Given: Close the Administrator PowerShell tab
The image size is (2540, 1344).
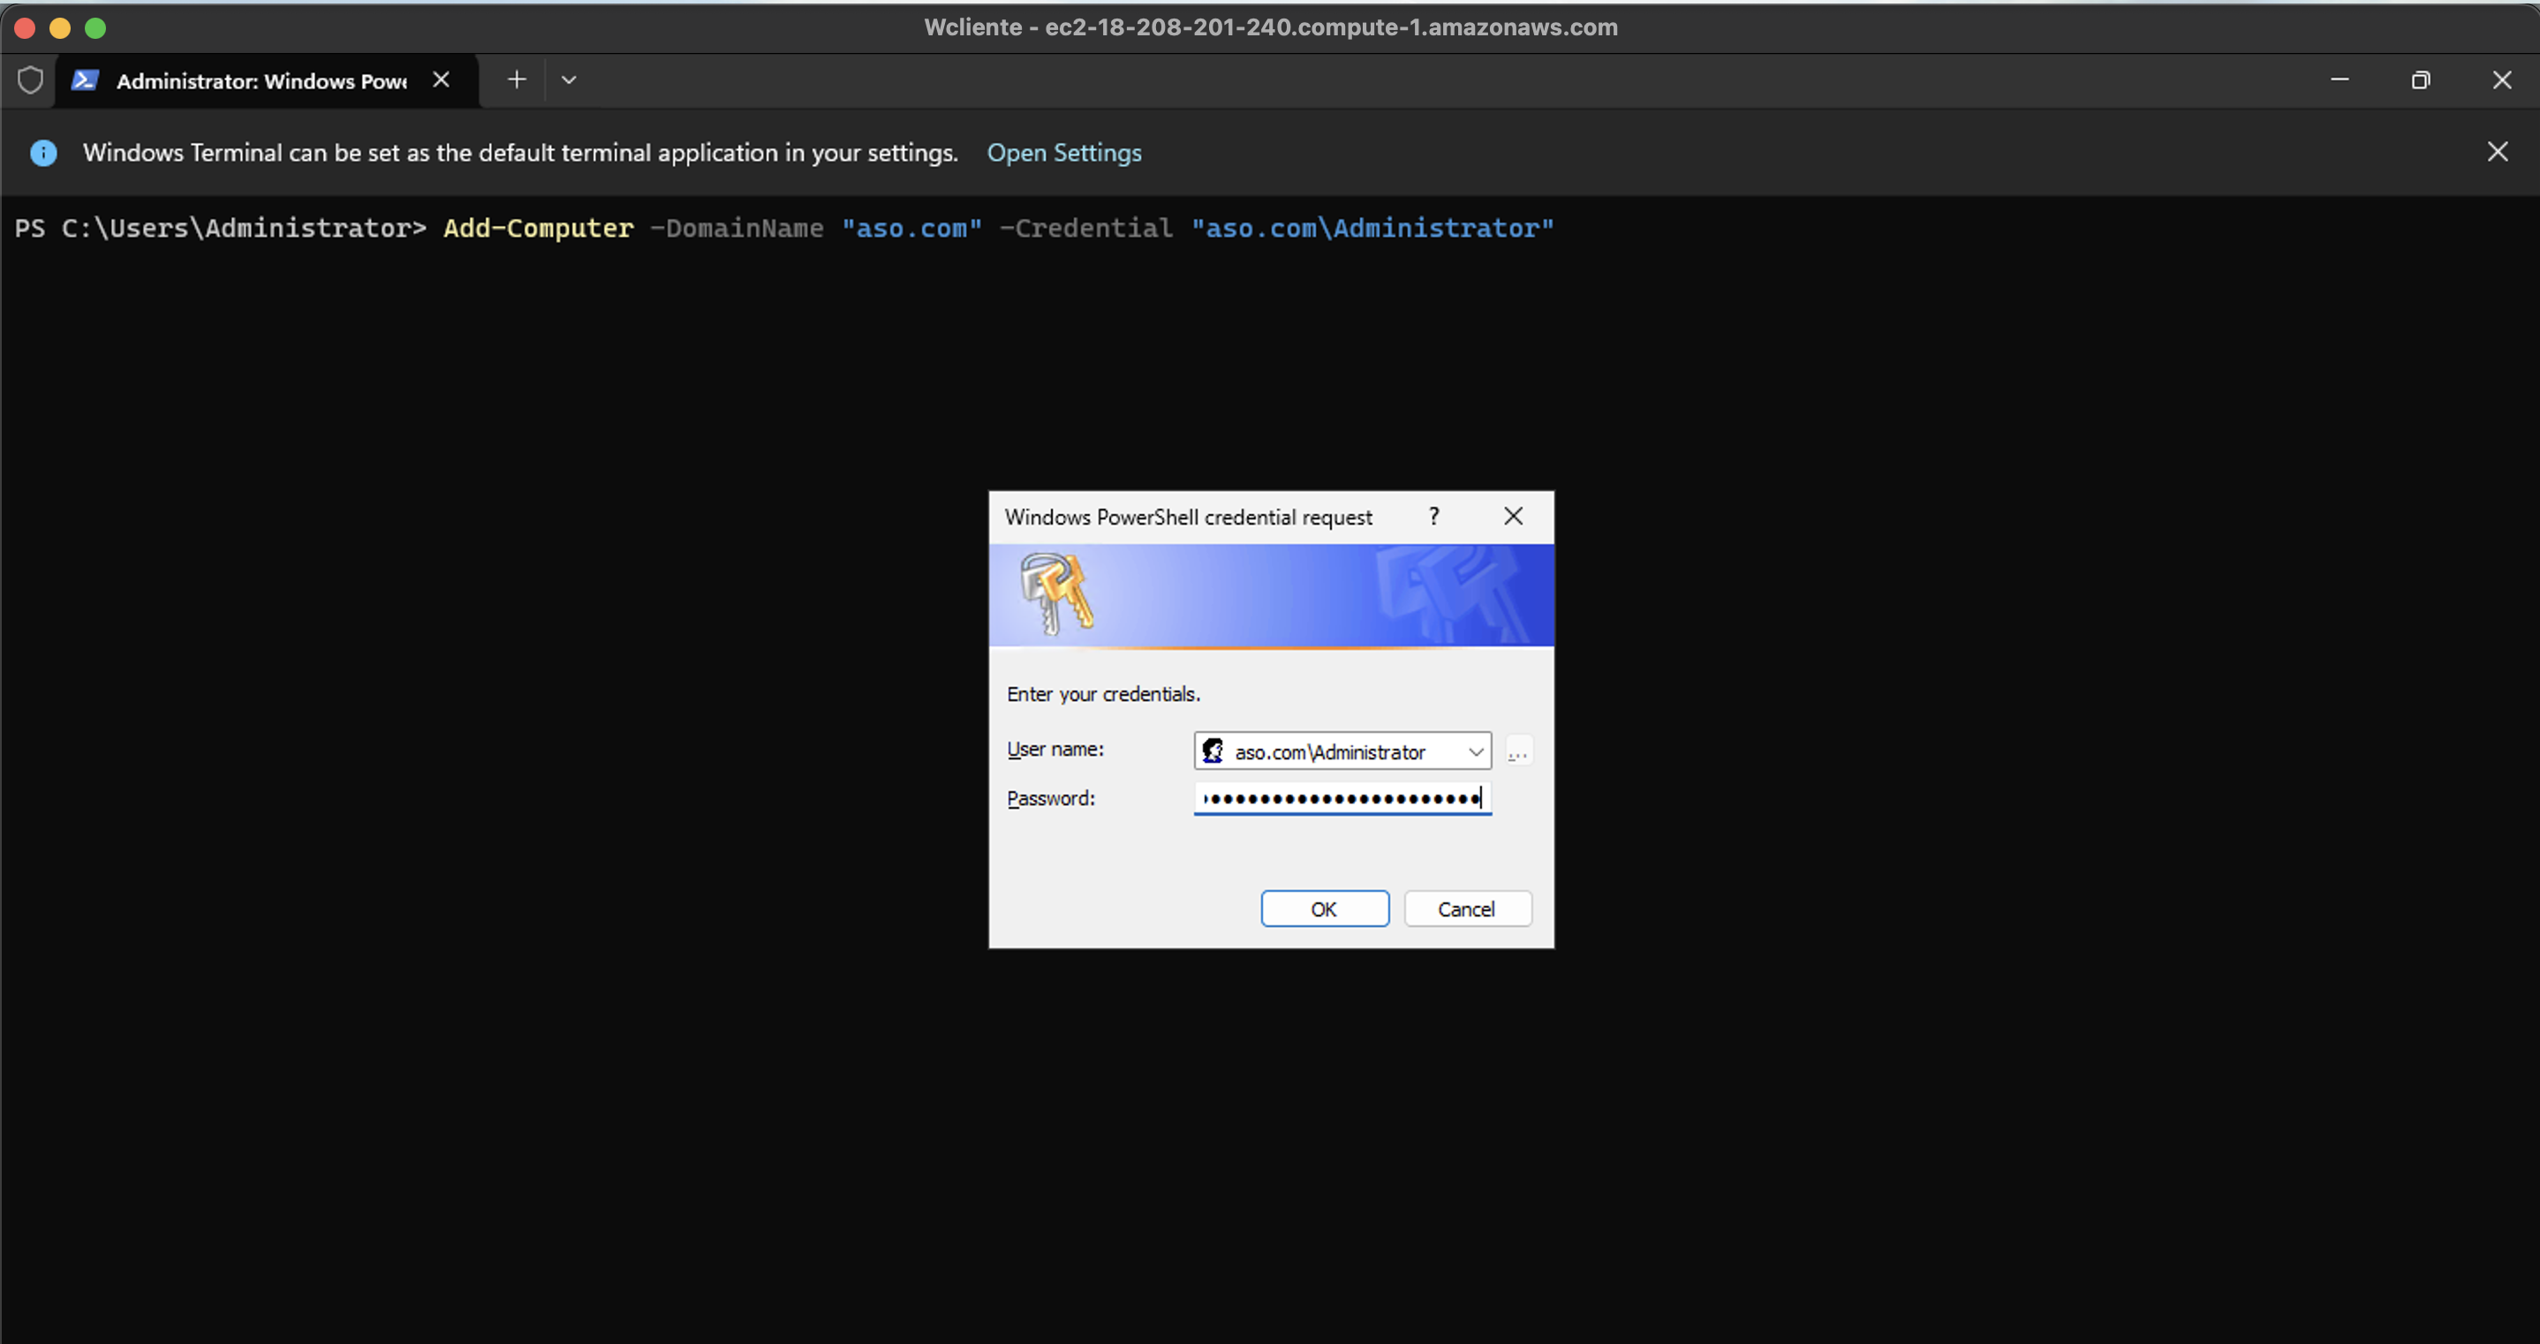Looking at the screenshot, I should [441, 79].
